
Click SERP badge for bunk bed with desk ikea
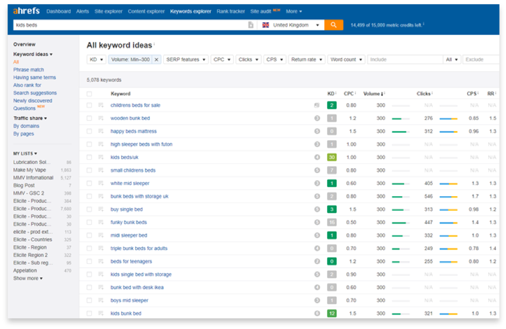tap(317, 287)
